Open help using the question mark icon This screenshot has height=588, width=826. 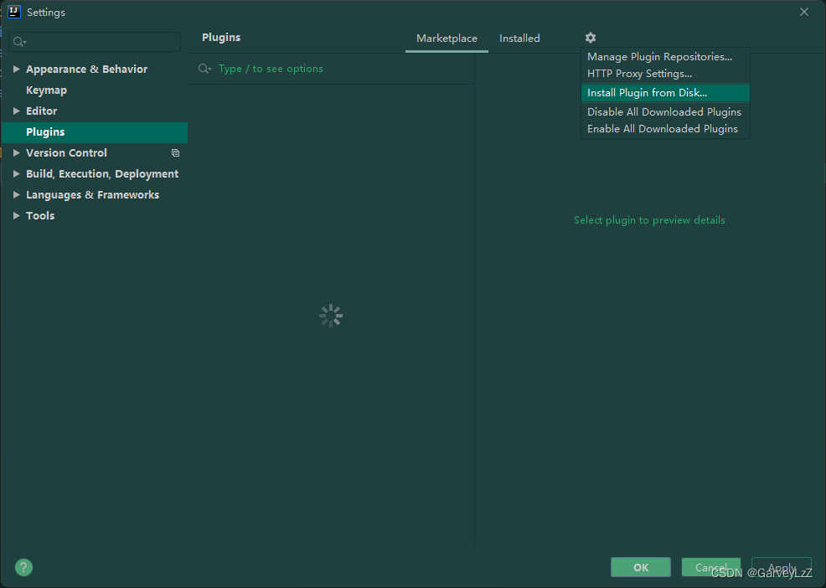[23, 567]
